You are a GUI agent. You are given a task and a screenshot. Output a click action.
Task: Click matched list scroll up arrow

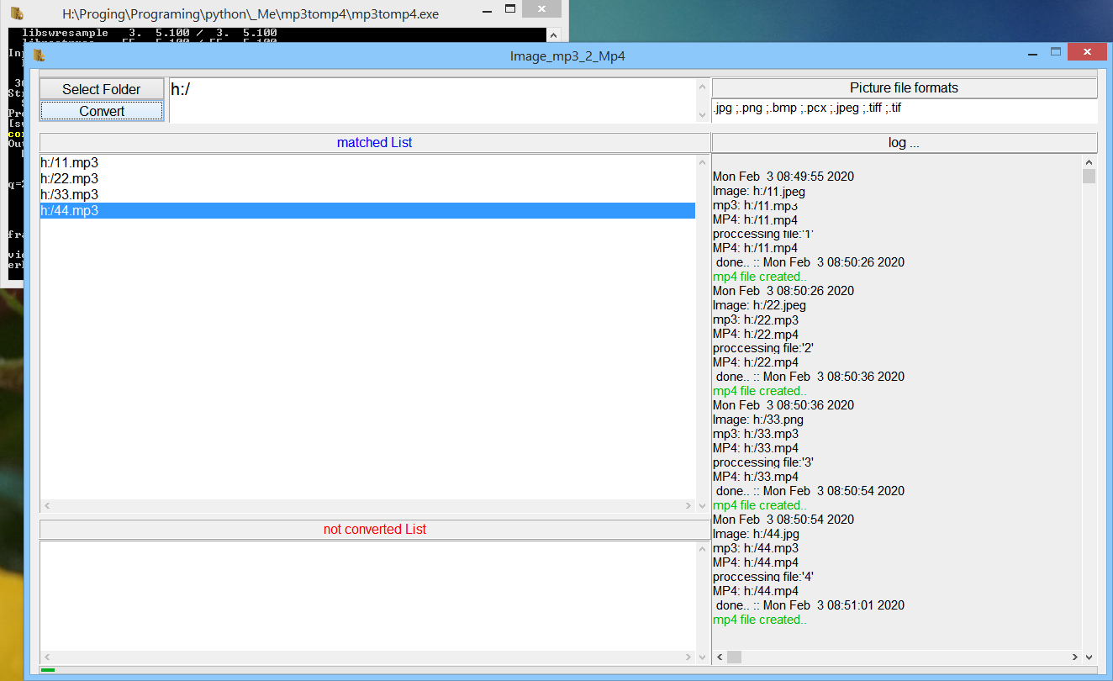pos(703,162)
